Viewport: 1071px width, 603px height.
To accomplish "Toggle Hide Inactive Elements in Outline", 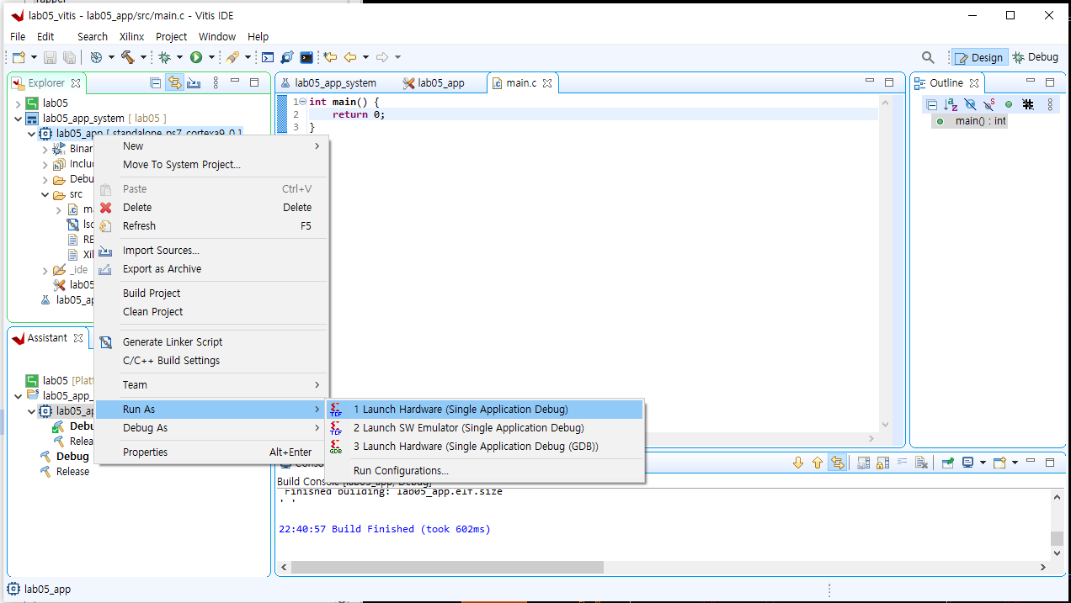I will (1028, 104).
